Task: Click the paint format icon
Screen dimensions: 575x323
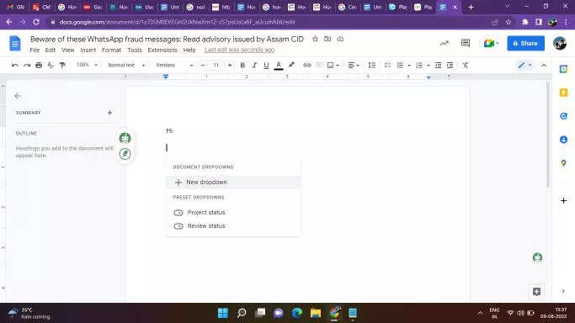Action: coord(62,65)
